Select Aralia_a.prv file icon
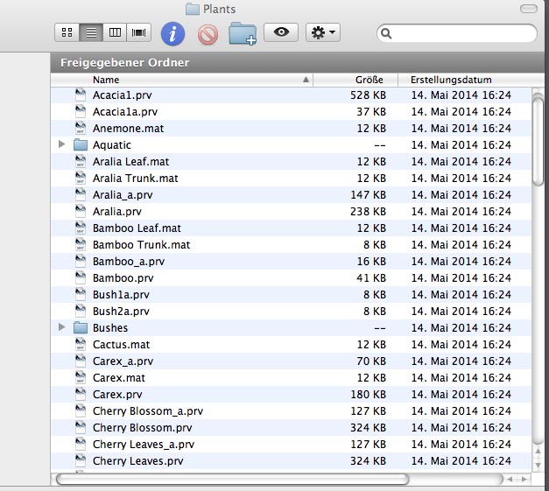The height and width of the screenshot is (491, 549). pos(81,194)
